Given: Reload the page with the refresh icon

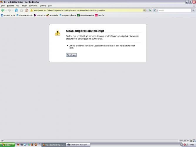Looking at the screenshot, I should tap(16, 10).
